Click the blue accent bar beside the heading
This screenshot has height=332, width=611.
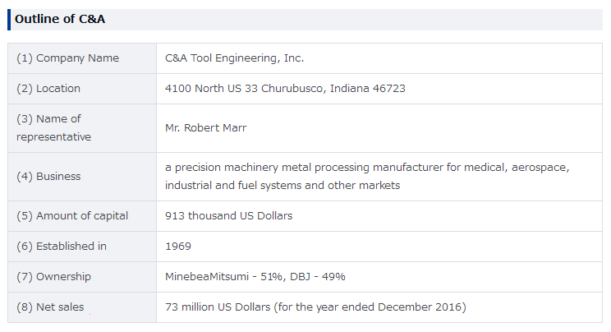[x=9, y=19]
